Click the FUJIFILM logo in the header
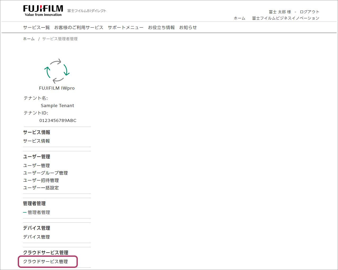The height and width of the screenshot is (270, 338). click(x=43, y=11)
